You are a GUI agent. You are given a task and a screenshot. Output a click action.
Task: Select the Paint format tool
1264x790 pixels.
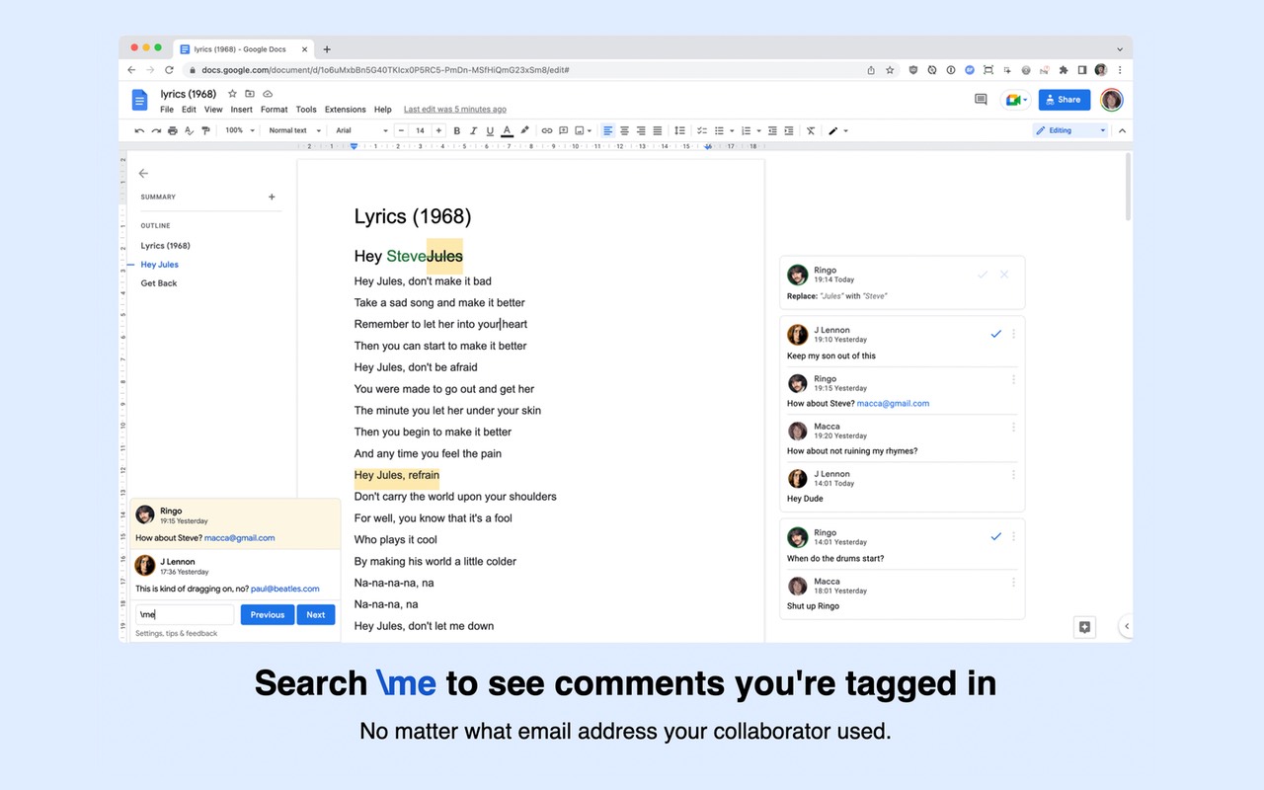pos(205,130)
